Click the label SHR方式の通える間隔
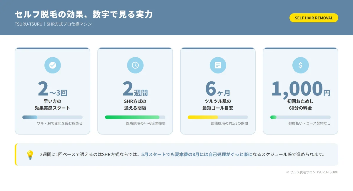The image size is (353, 191). coord(135,105)
